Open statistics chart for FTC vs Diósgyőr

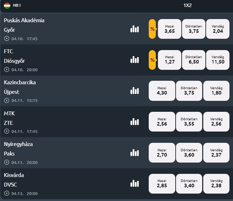coord(135,60)
